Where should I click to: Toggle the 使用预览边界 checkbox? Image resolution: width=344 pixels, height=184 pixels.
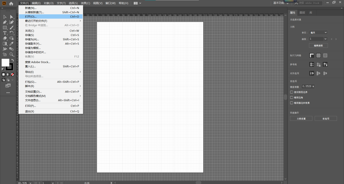291,92
